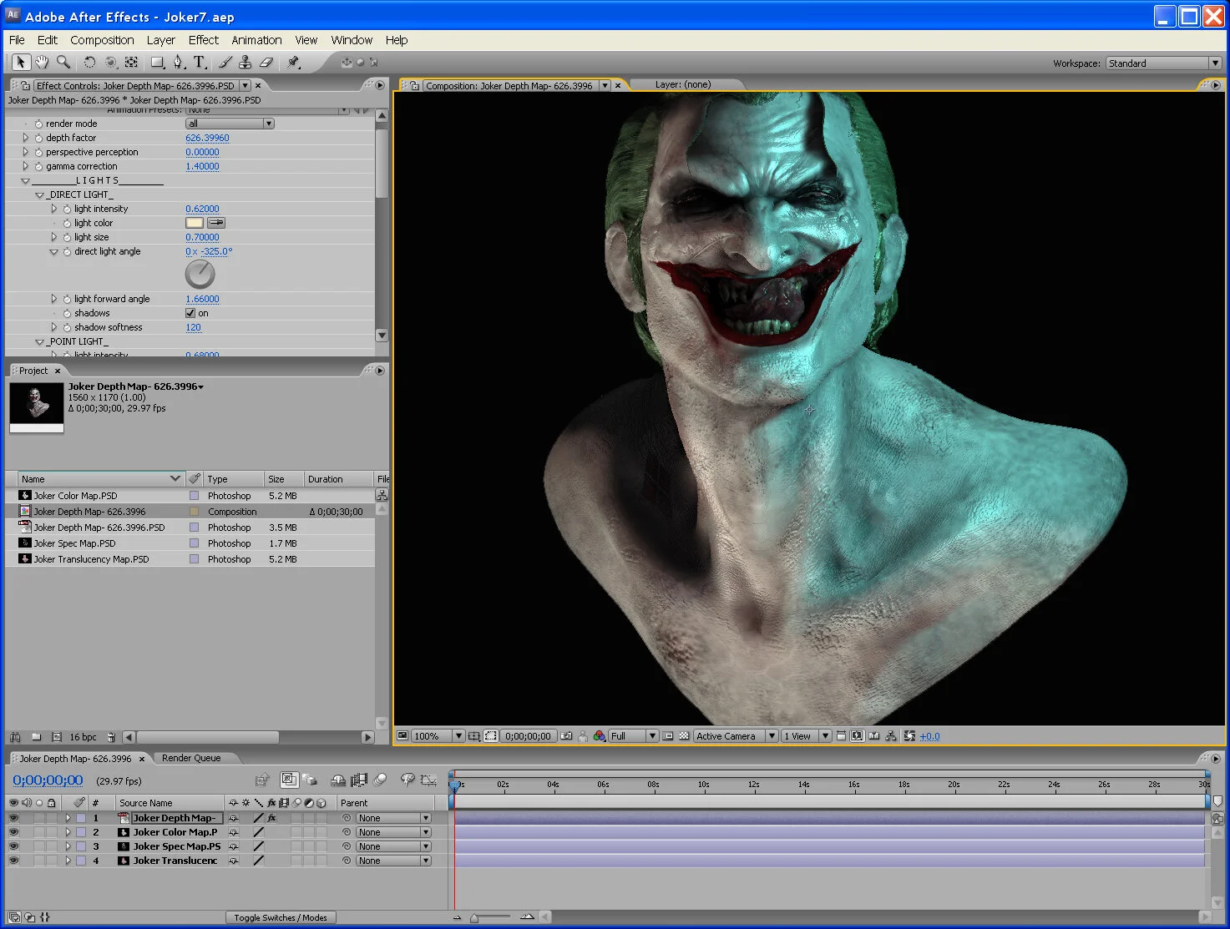Expand the depth factor property

[x=26, y=138]
